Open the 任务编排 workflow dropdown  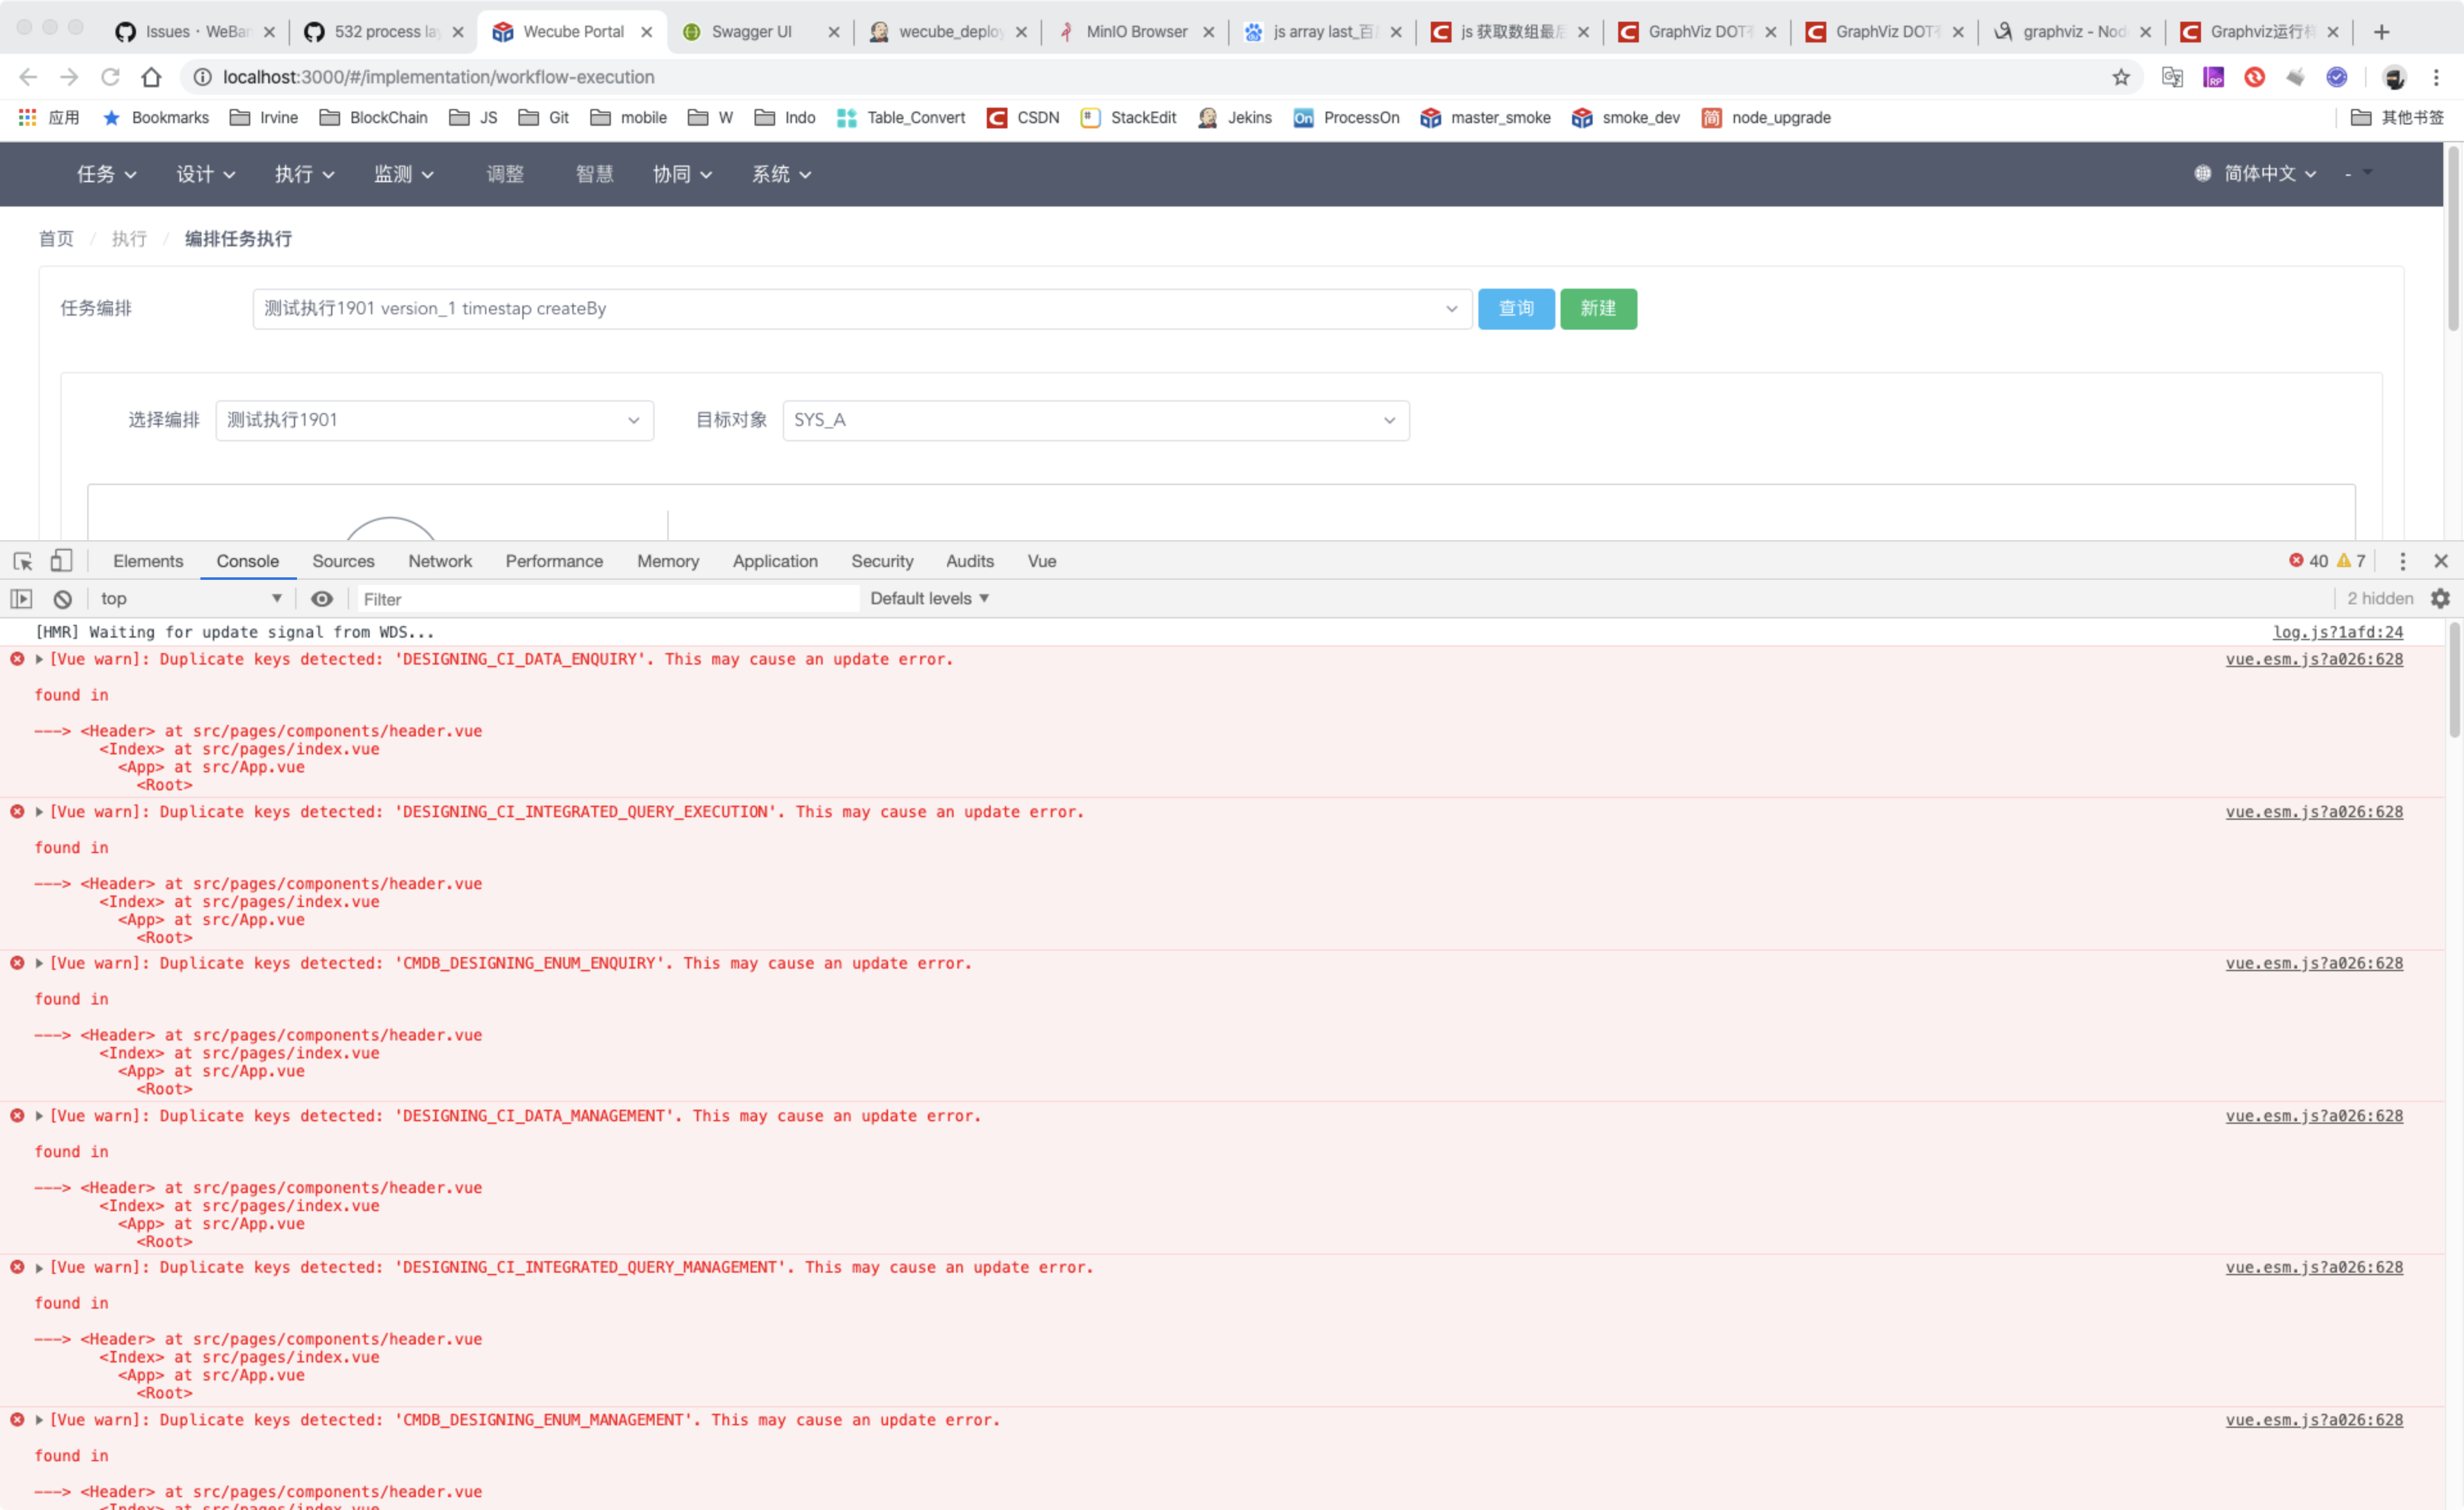(x=862, y=309)
